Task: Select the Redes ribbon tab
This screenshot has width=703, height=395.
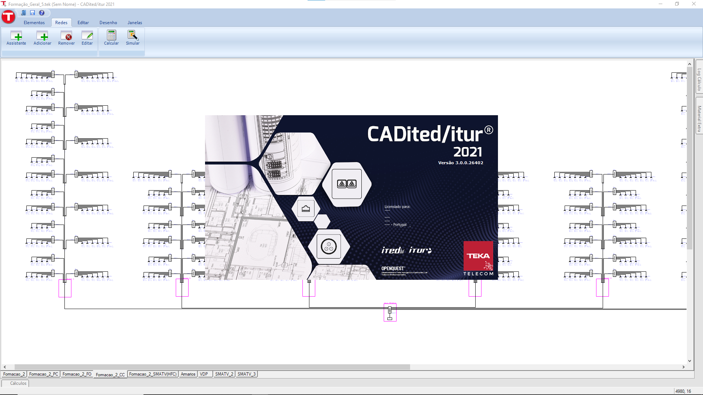Action: pos(61,23)
